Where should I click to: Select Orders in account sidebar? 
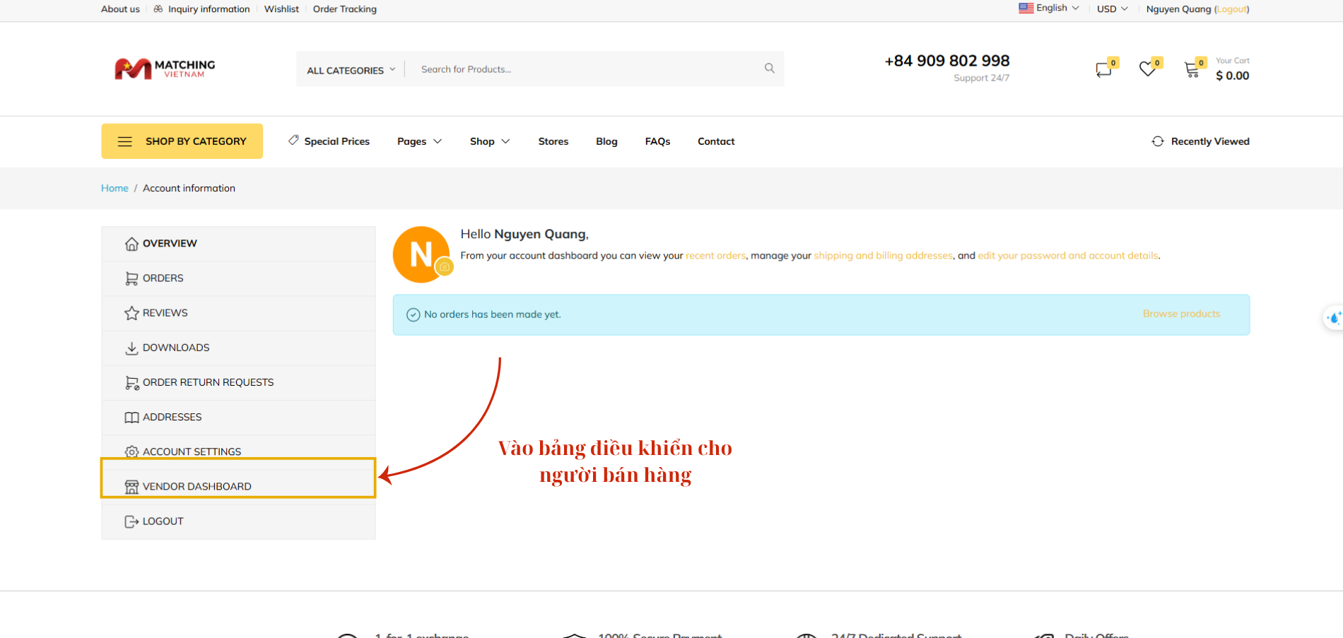point(163,278)
